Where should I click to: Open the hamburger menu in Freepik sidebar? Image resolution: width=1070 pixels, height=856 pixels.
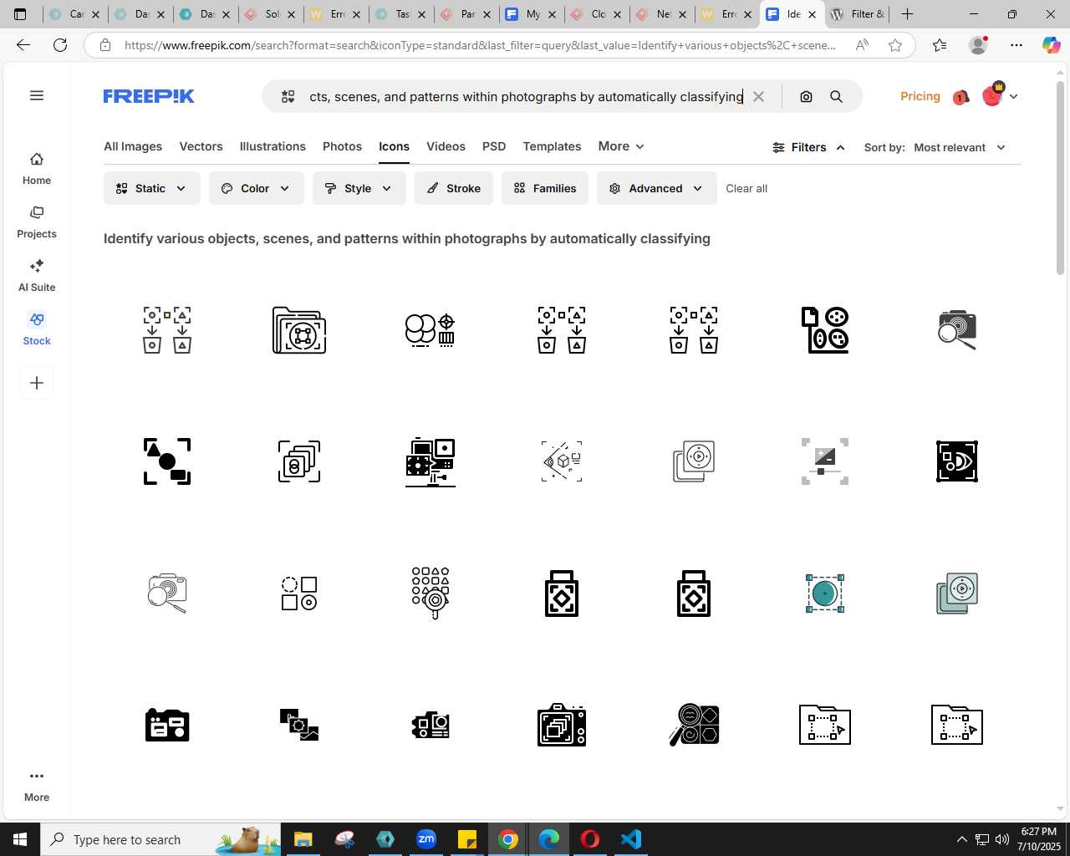37,95
